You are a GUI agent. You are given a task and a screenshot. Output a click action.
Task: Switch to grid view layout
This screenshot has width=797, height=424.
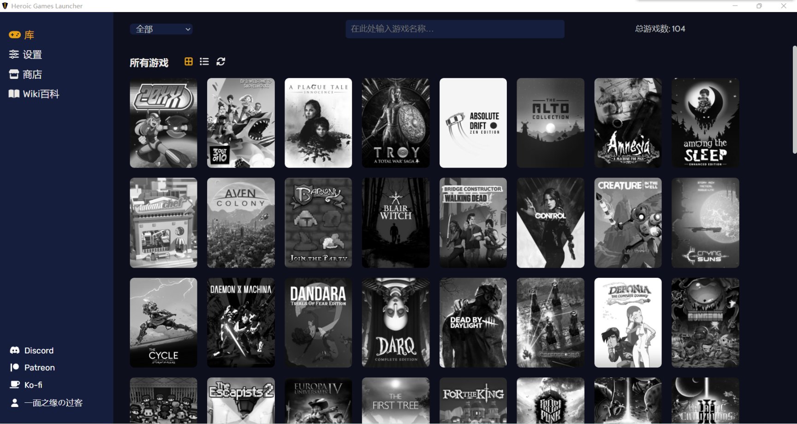189,61
